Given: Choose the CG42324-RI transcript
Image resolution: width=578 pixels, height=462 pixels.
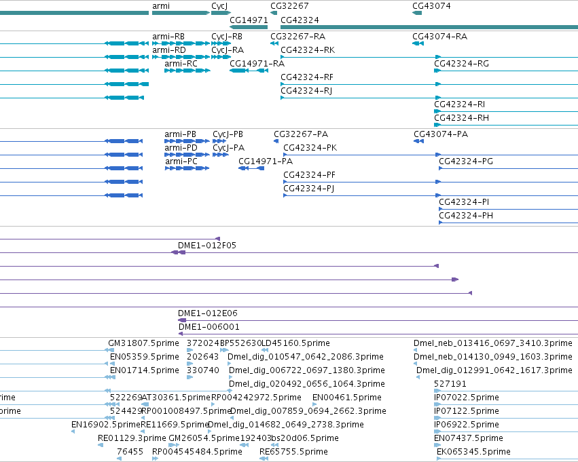Looking at the screenshot, I should click(x=506, y=111).
